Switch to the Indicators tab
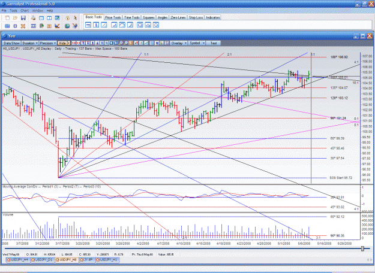Screen dimensions: 375x273 212,17
